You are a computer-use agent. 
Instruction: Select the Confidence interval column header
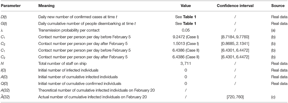(235, 6)
